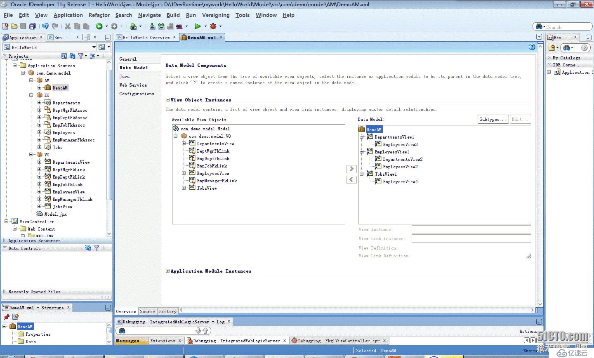Click the Undo toolbar icon
This screenshot has height=358, width=594.
45,26
